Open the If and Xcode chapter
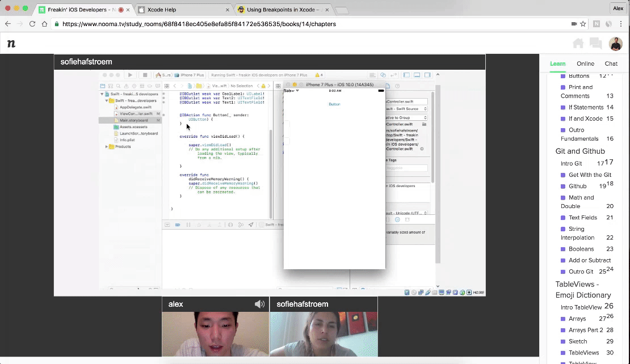Screen dimensions: 630x364 pos(587,118)
